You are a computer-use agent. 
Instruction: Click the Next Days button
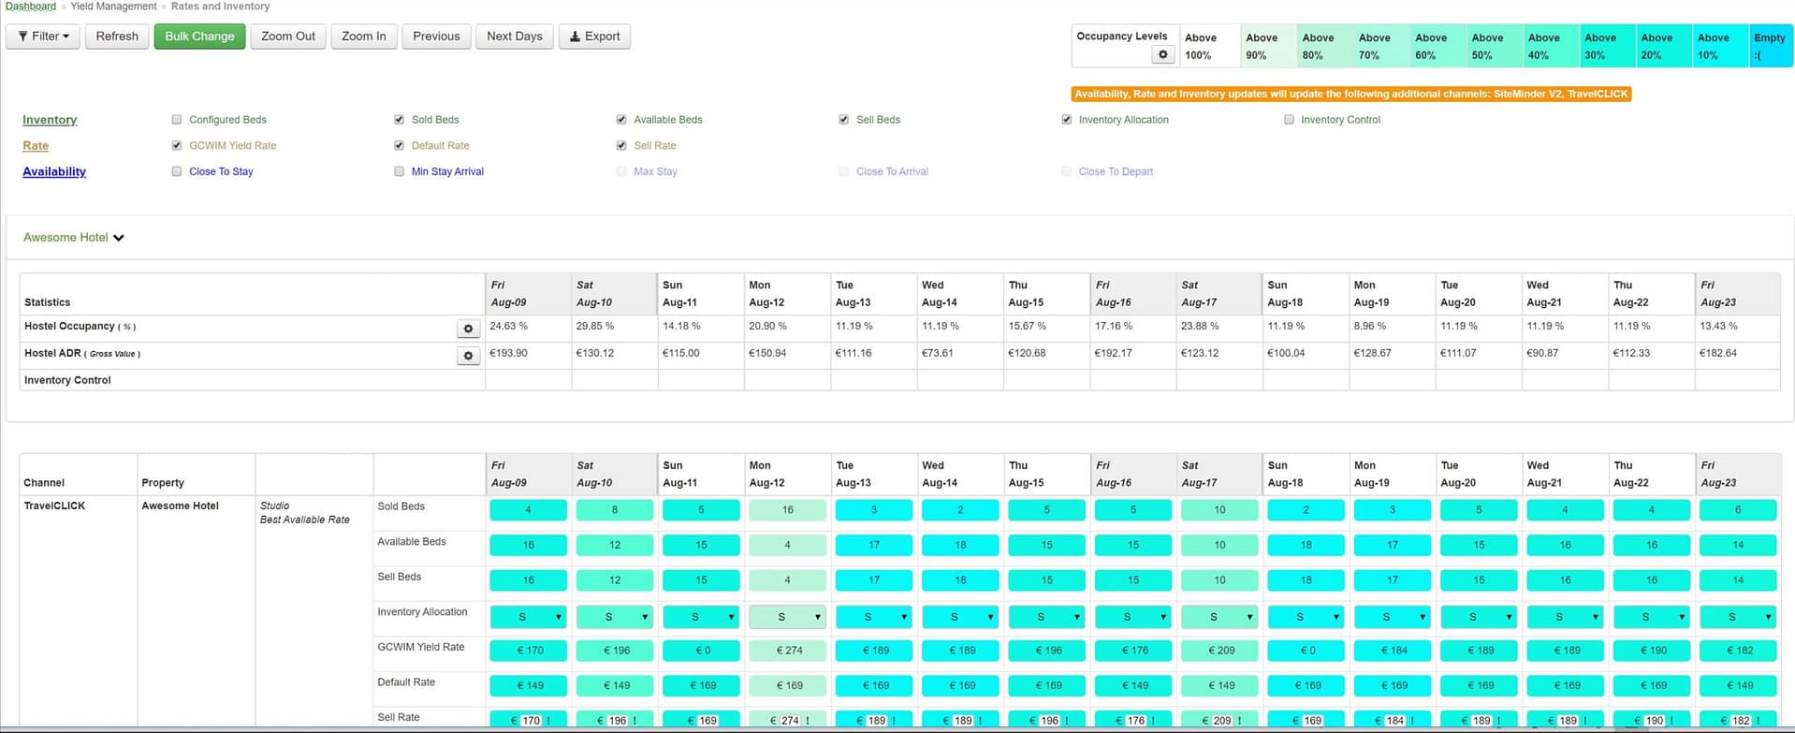point(514,37)
